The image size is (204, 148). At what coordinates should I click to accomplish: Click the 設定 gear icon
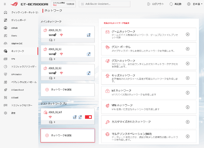click(x=5, y=113)
